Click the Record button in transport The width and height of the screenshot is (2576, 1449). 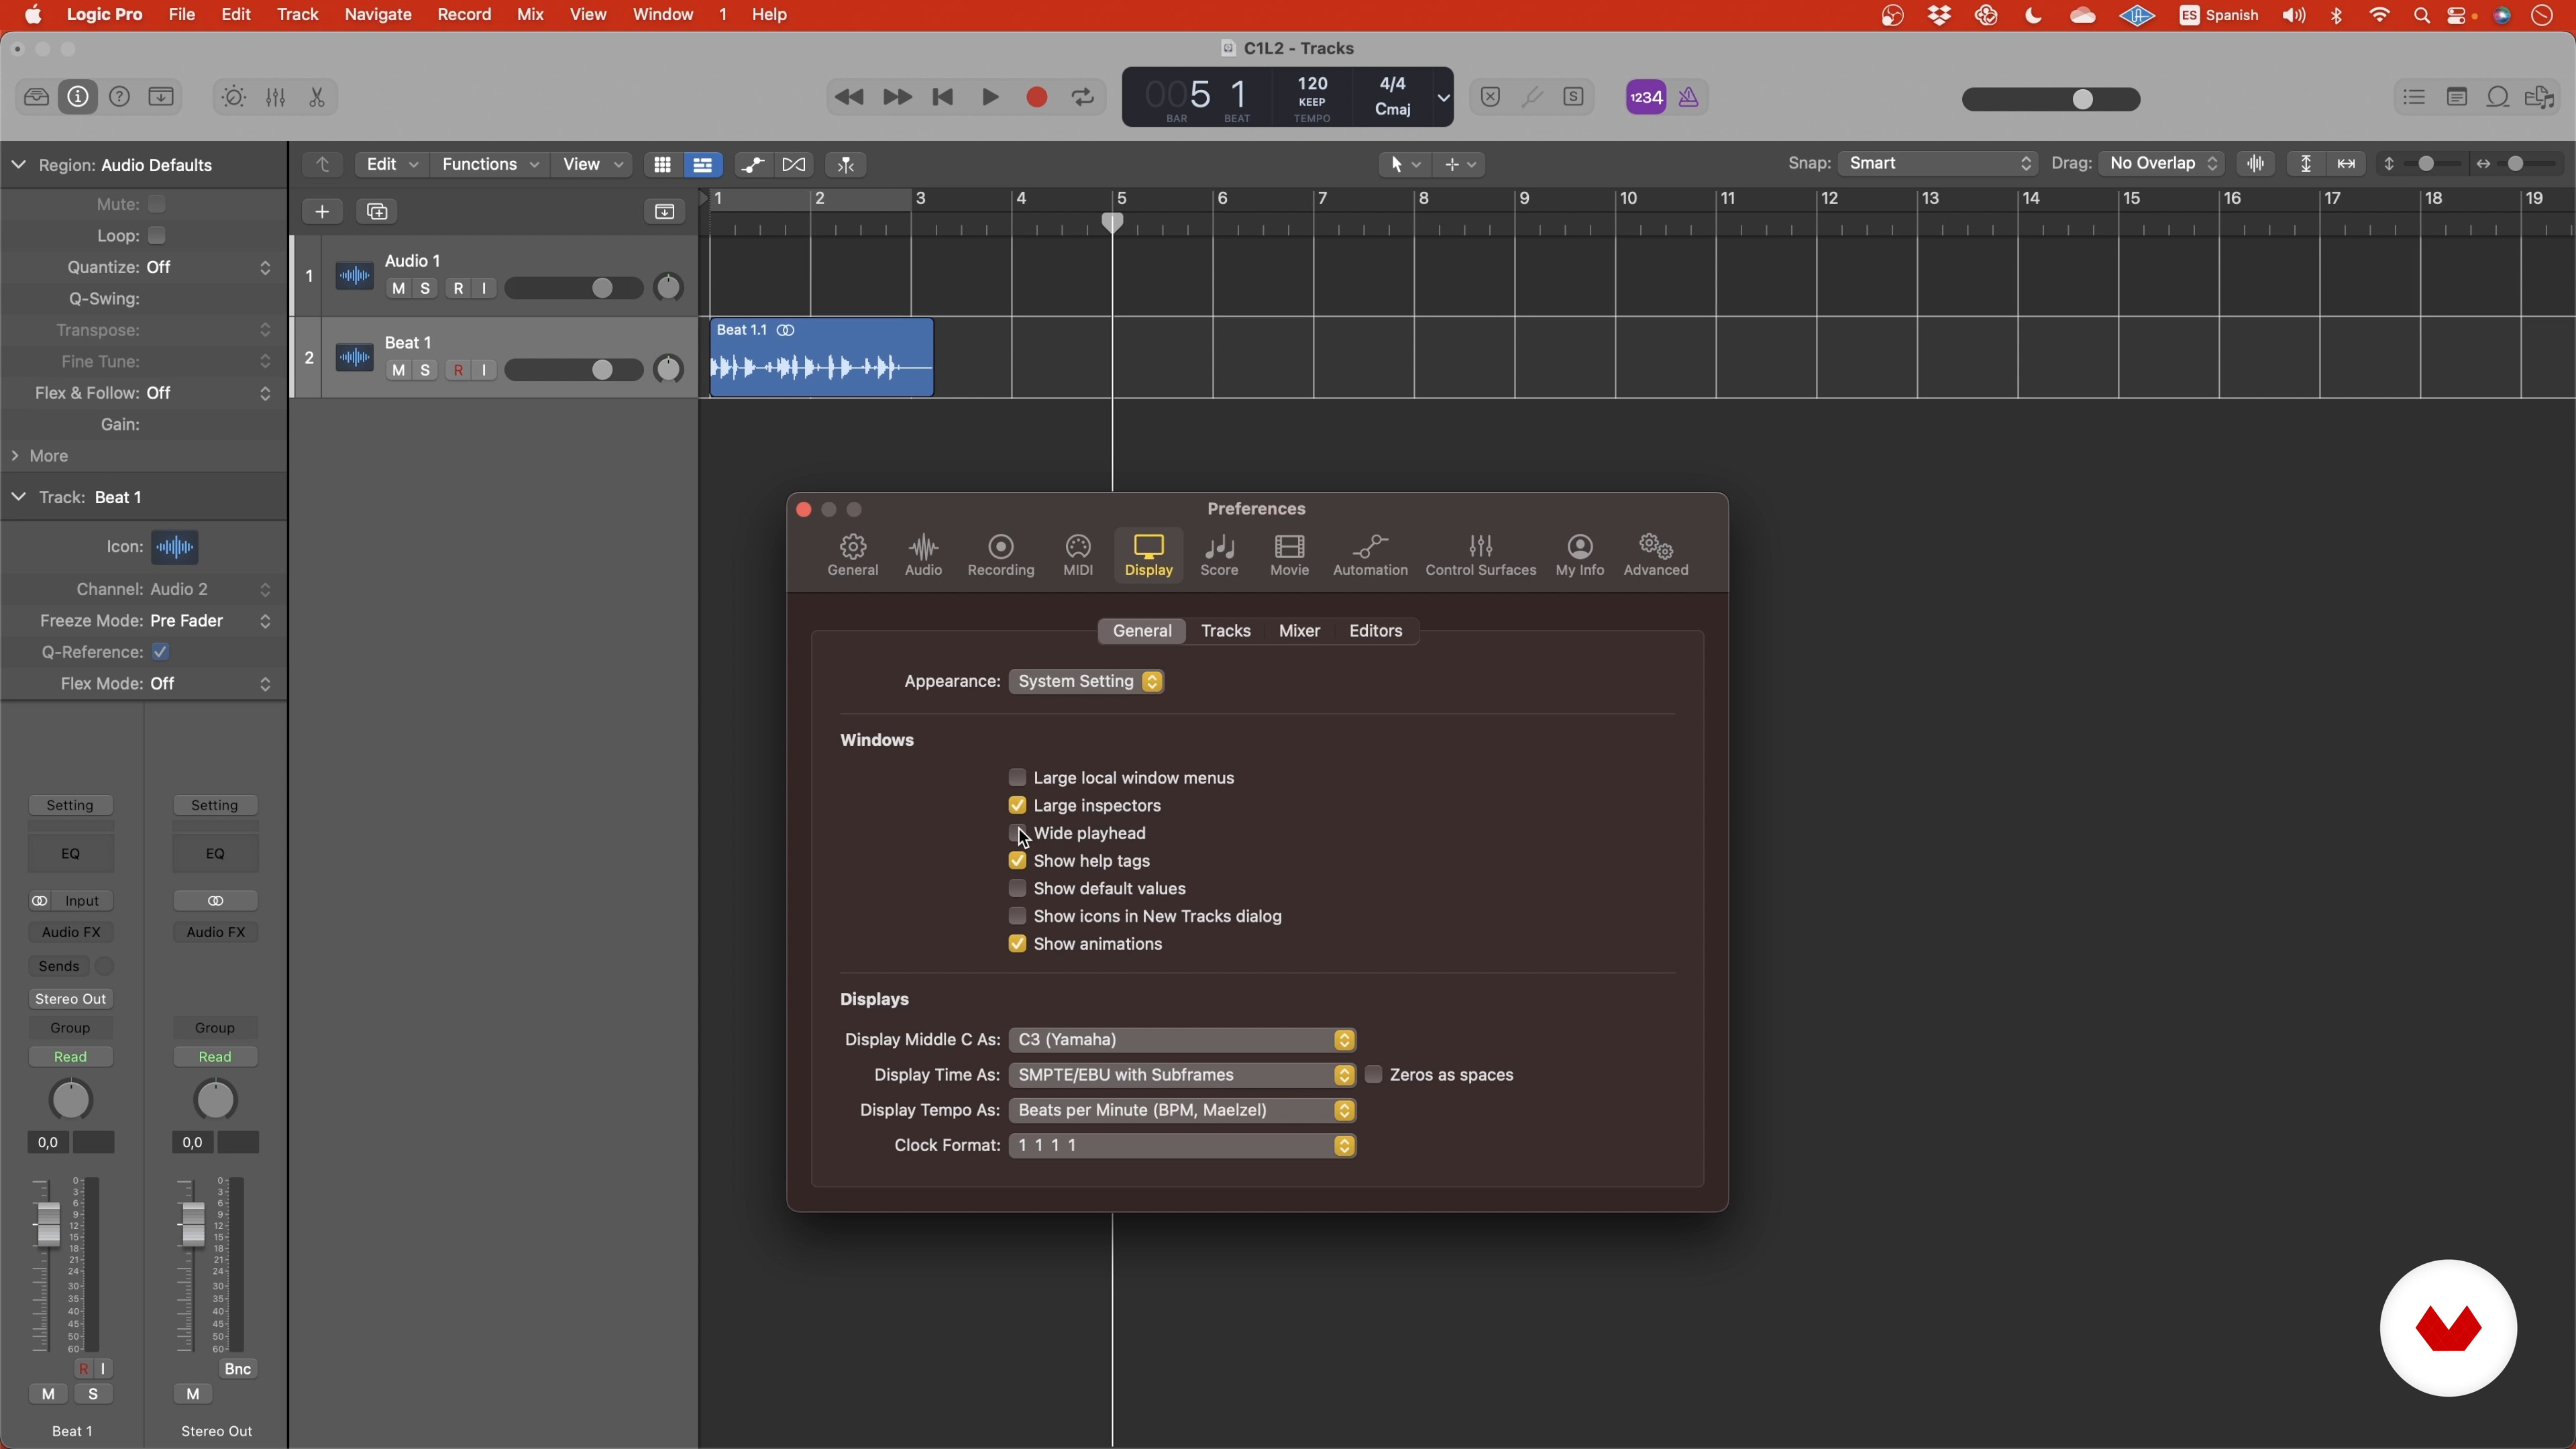[1037, 97]
